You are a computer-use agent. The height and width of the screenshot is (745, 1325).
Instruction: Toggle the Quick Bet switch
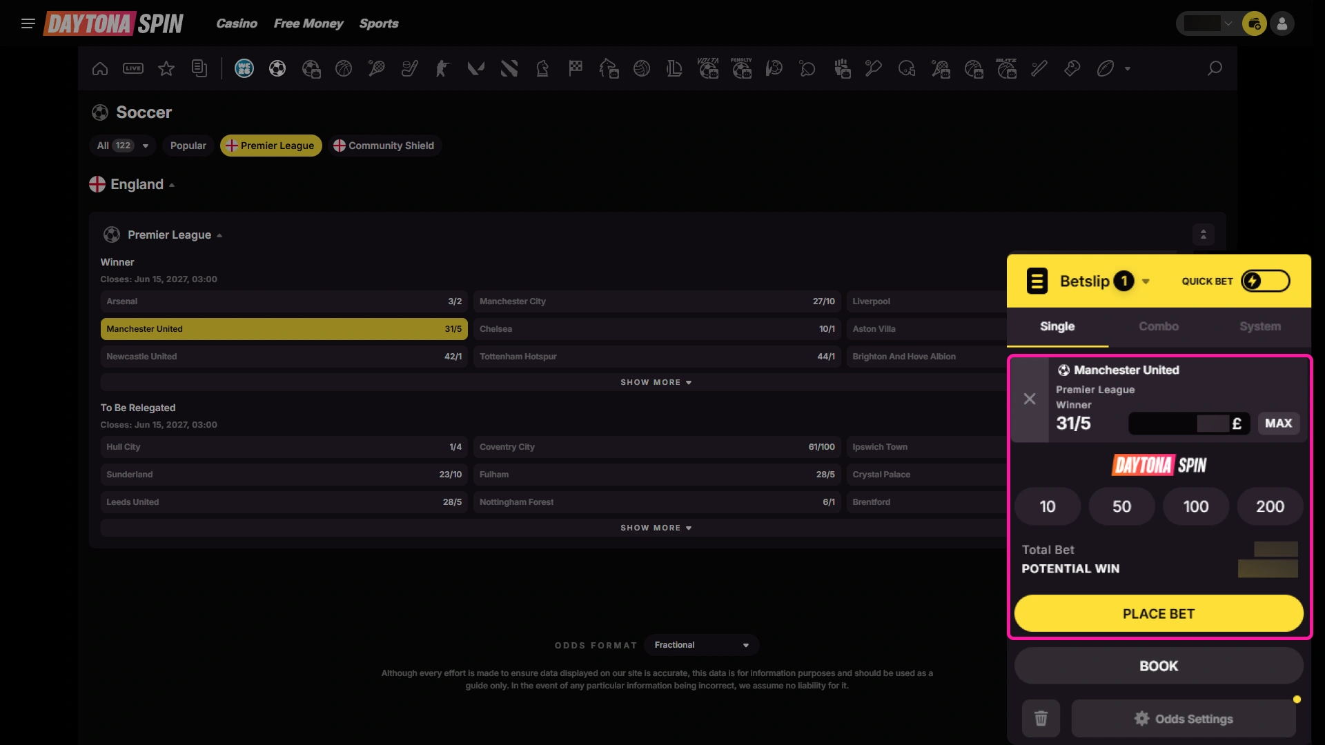[x=1265, y=281]
